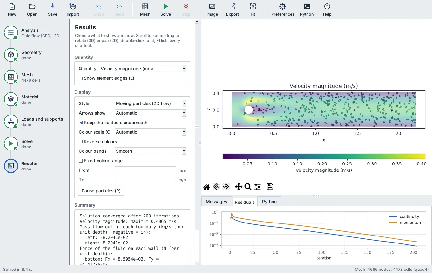Run the Solve toolbar icon
This screenshot has height=273, width=432.
click(165, 10)
